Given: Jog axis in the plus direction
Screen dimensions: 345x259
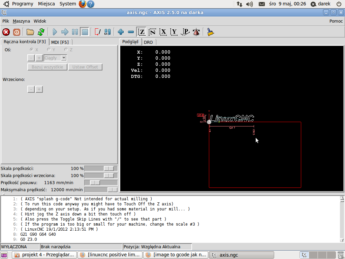Looking at the screenshot, I should pos(39,58).
